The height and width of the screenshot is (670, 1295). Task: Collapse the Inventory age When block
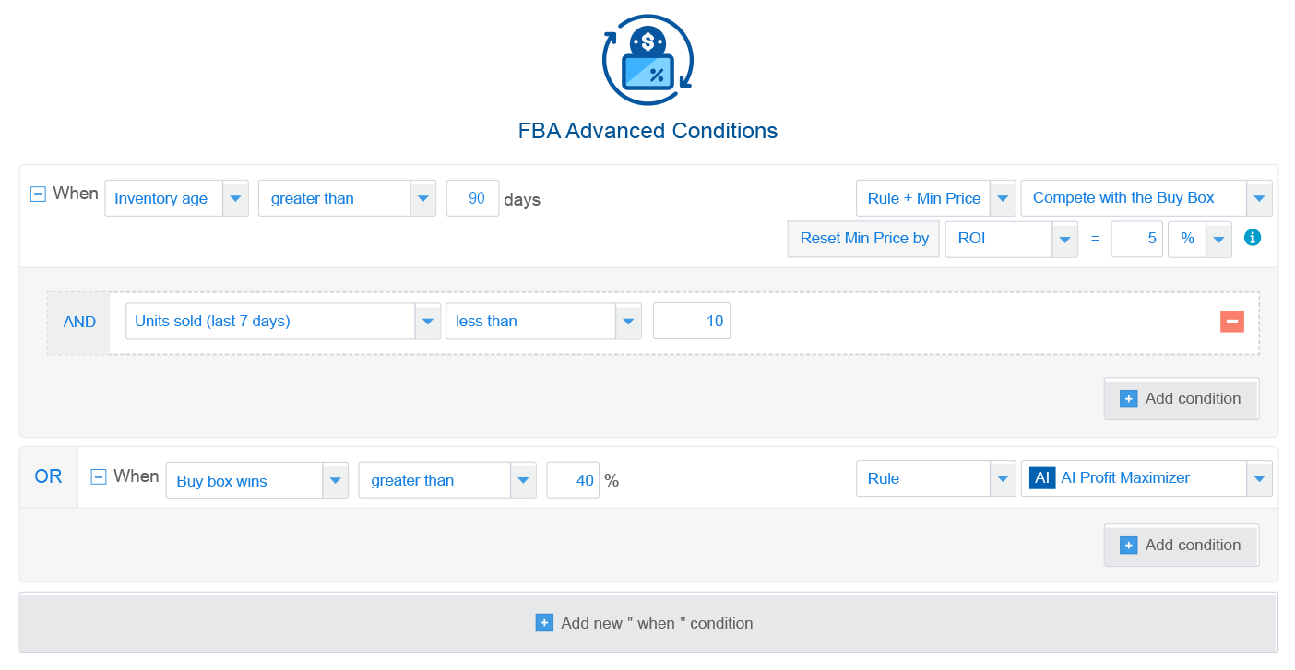[38, 194]
